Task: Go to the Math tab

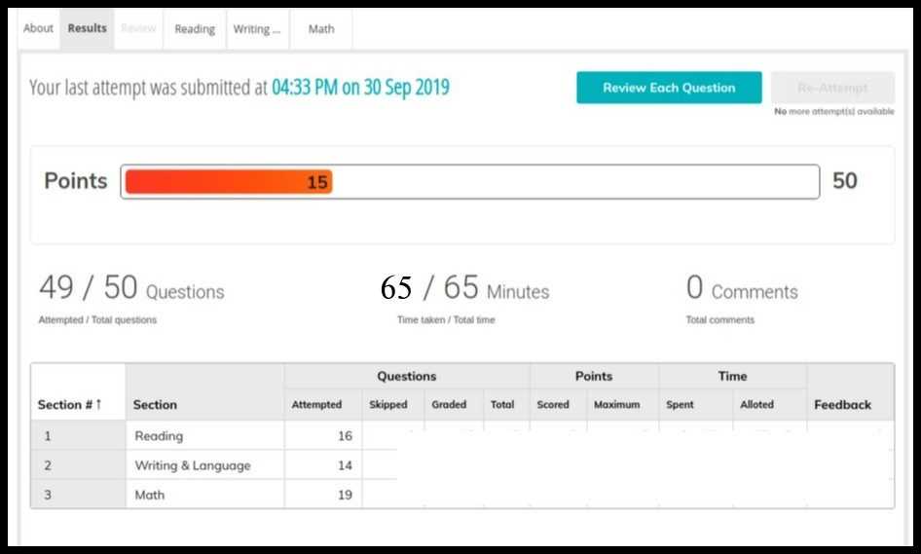Action: click(321, 29)
